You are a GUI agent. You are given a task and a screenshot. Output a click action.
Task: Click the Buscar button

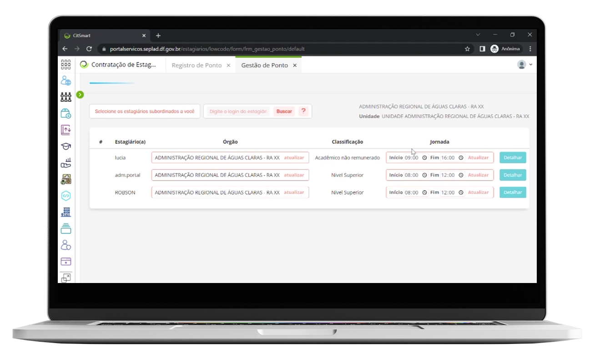point(284,111)
